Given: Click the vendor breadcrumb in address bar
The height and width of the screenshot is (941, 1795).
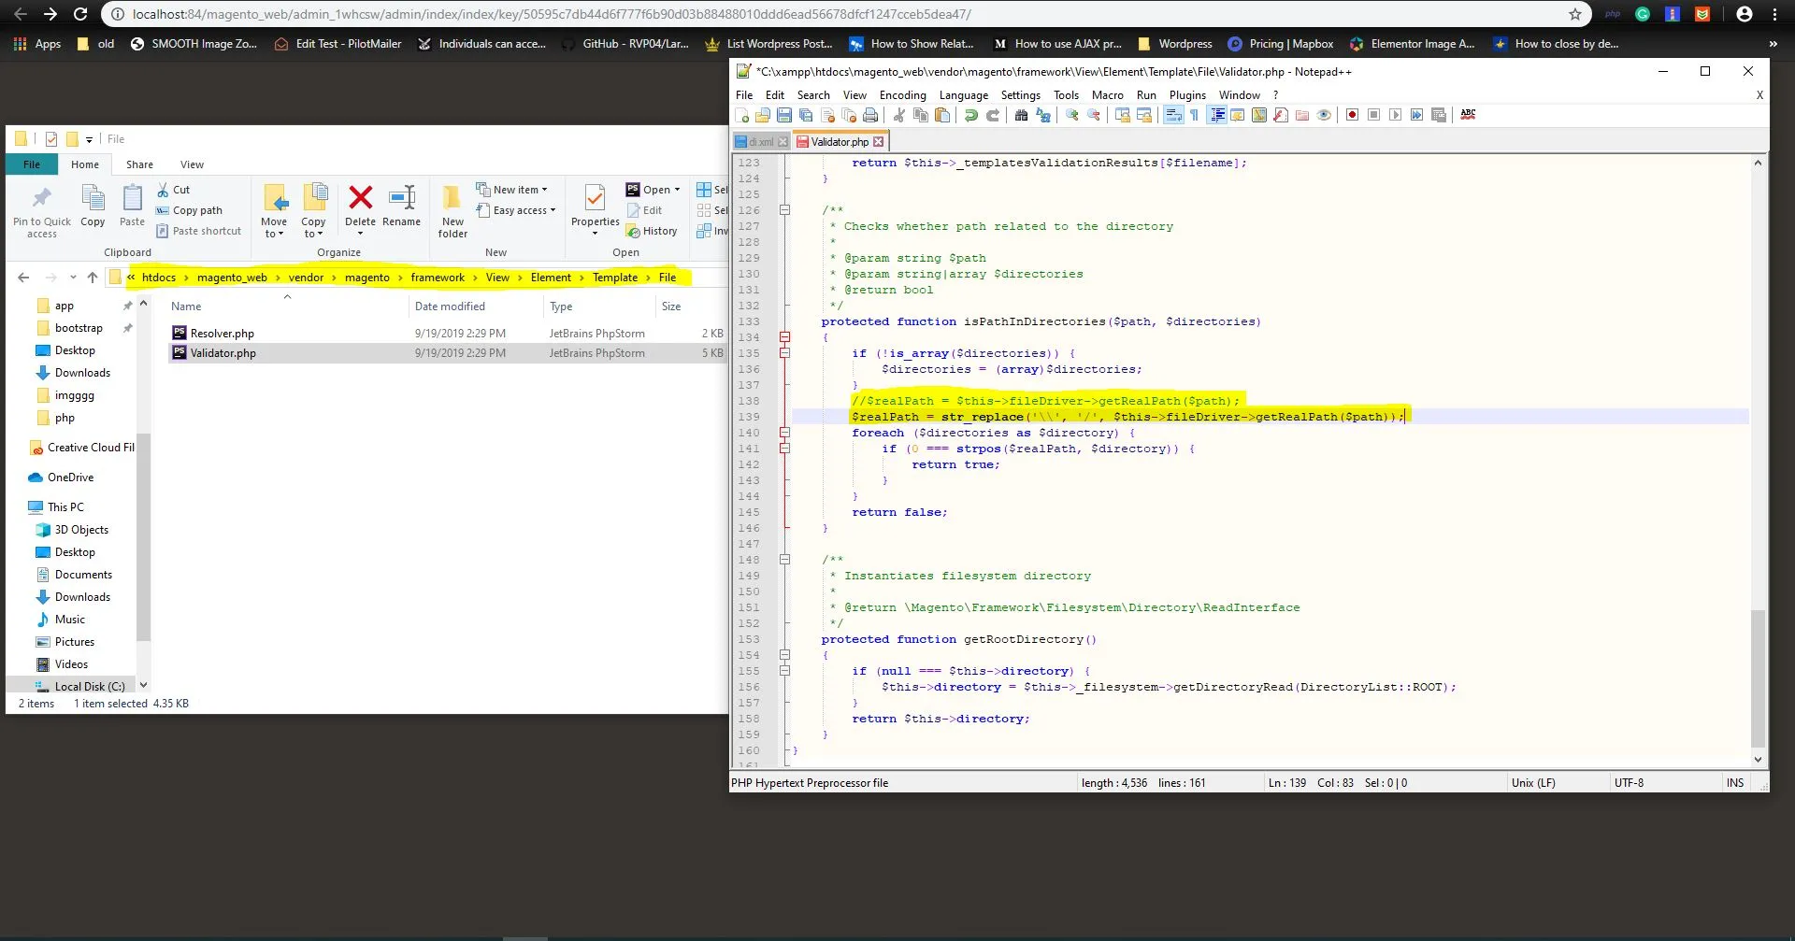Looking at the screenshot, I should 306,278.
